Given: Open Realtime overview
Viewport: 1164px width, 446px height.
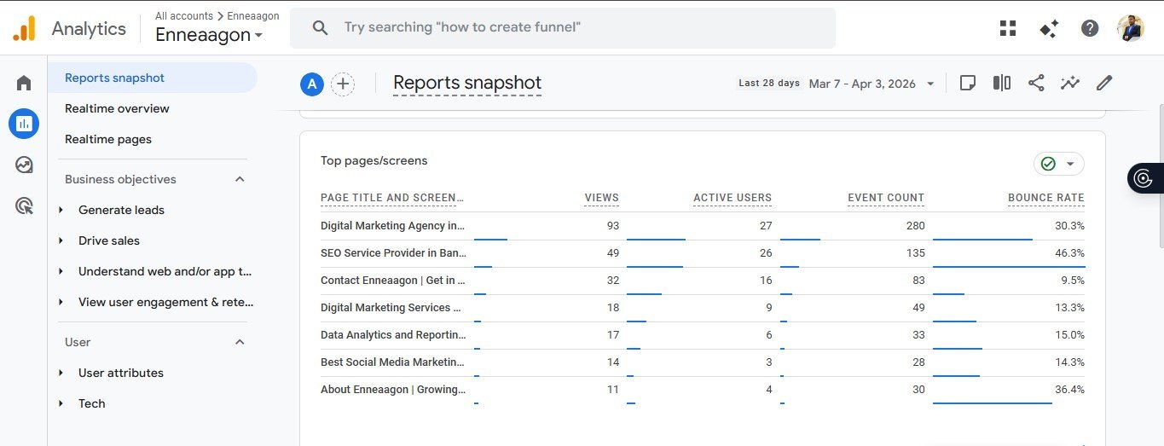Looking at the screenshot, I should (117, 108).
